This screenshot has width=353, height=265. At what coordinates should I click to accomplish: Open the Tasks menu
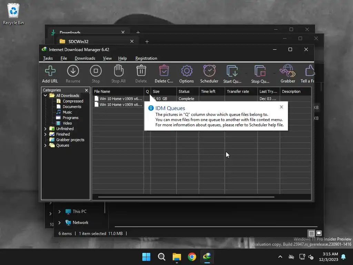48,58
